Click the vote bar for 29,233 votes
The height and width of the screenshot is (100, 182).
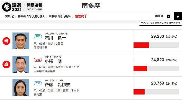(x=156, y=45)
